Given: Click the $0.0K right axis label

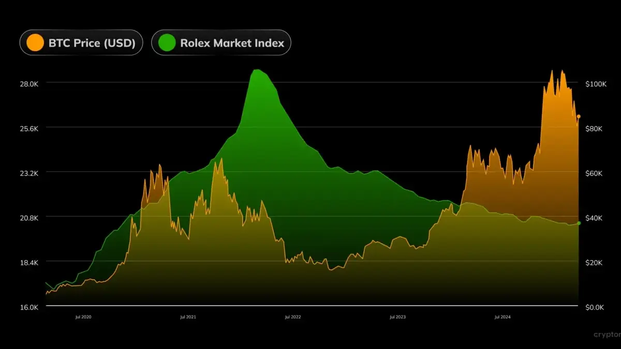Looking at the screenshot, I should point(595,307).
